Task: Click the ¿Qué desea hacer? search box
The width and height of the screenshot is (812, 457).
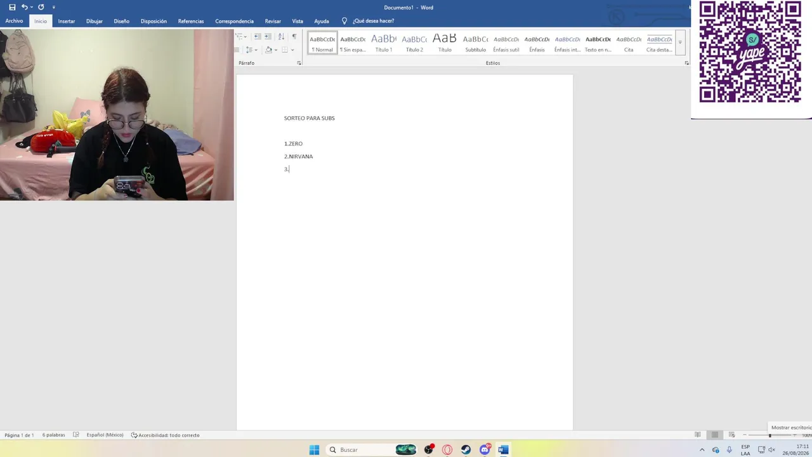Action: pyautogui.click(x=373, y=21)
